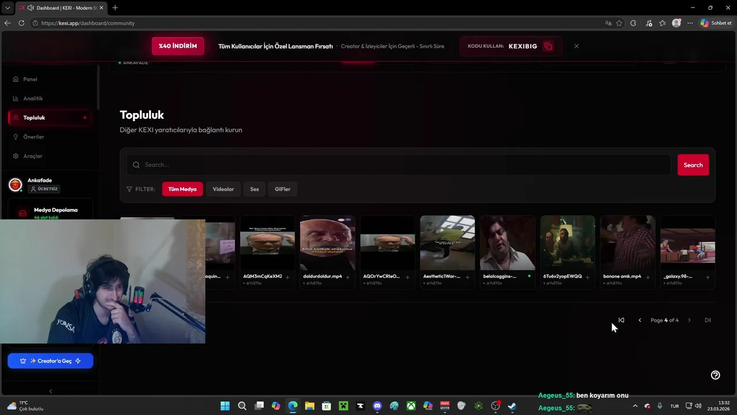Screen dimensions: 737x415
Task: Click the green dot on belalcaggins
Action: click(x=529, y=276)
